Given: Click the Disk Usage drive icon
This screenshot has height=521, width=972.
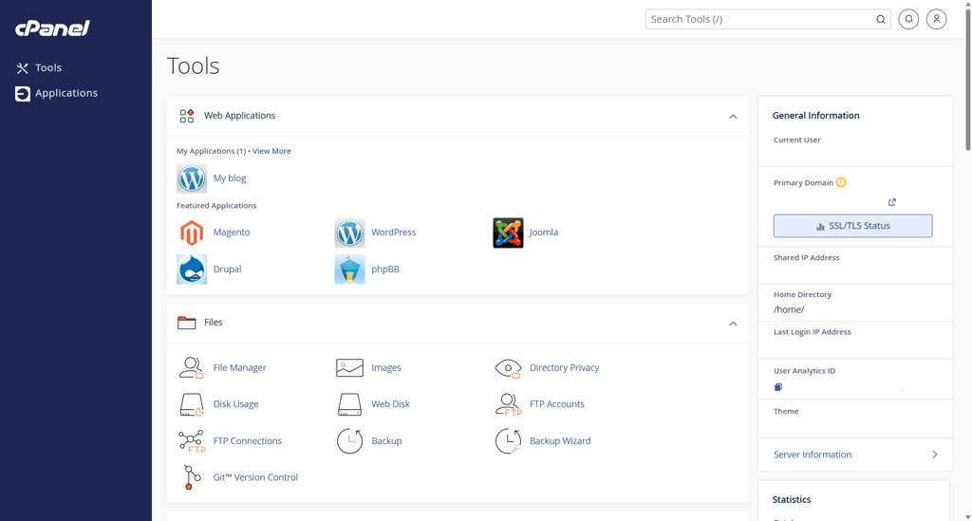Looking at the screenshot, I should [x=192, y=404].
